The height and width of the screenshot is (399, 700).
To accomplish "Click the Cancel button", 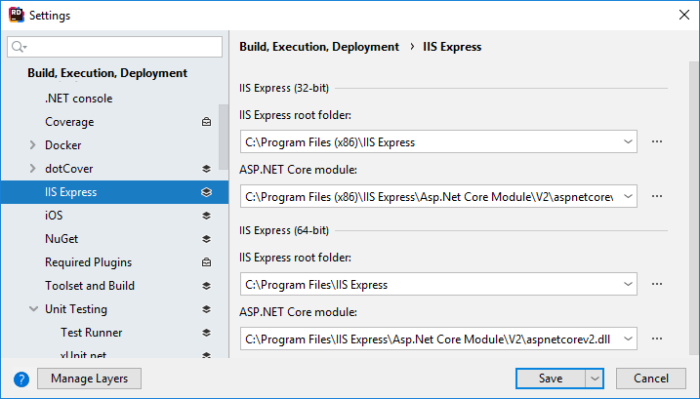I will click(x=651, y=379).
